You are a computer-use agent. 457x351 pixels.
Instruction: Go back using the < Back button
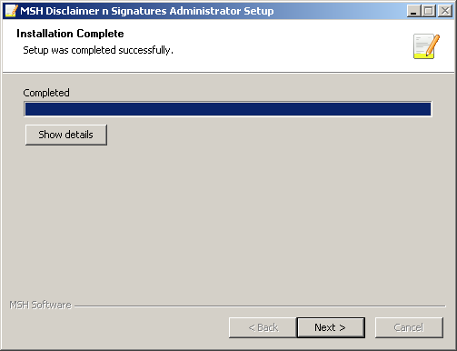point(263,327)
